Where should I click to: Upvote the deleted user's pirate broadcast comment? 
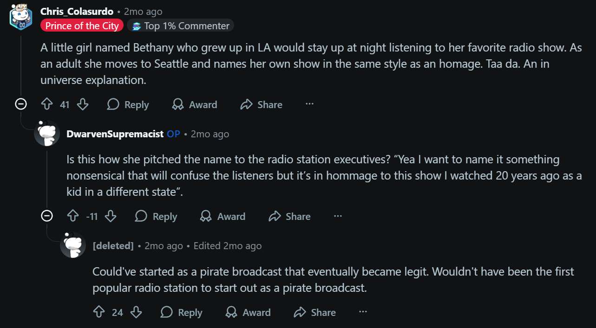99,312
